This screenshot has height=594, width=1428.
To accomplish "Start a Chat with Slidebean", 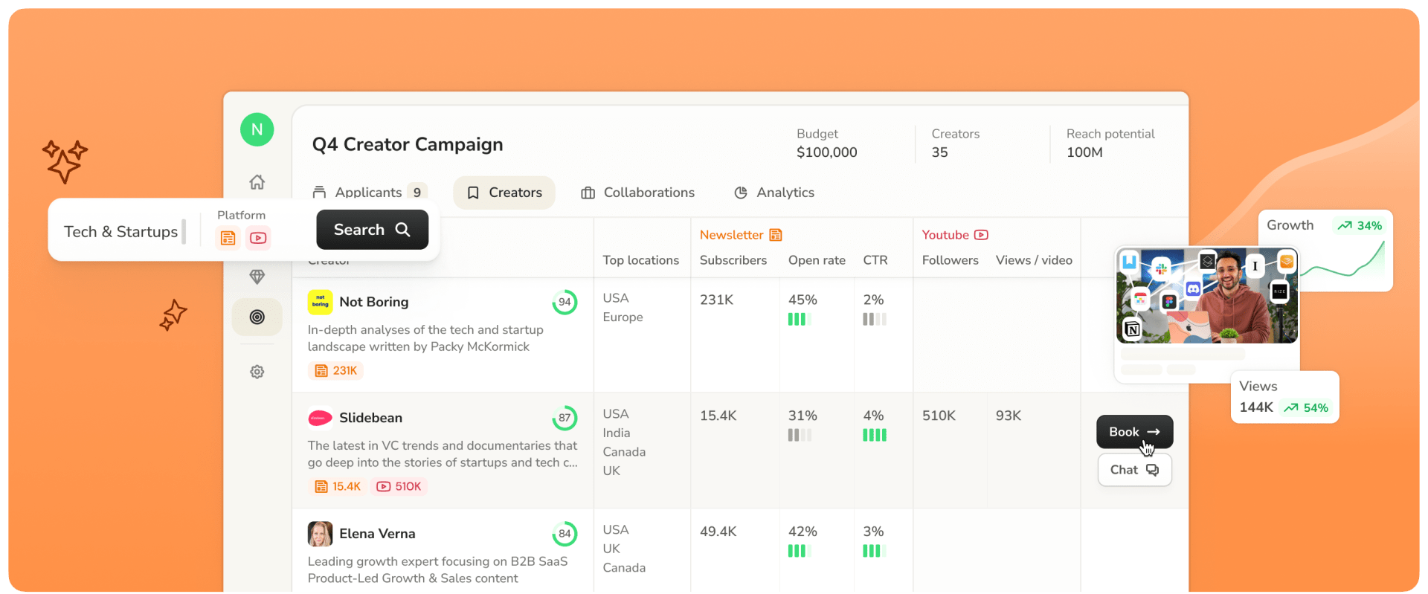I will (1135, 470).
